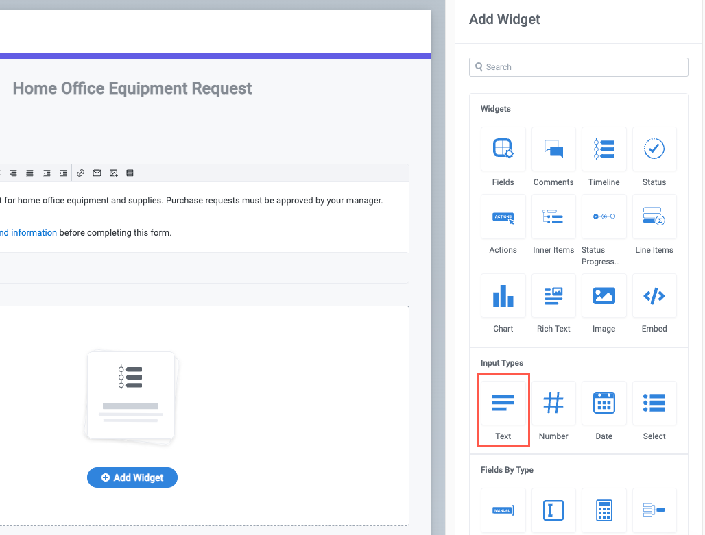Image resolution: width=705 pixels, height=535 pixels.
Task: Select the Line Items widget
Action: pos(654,216)
